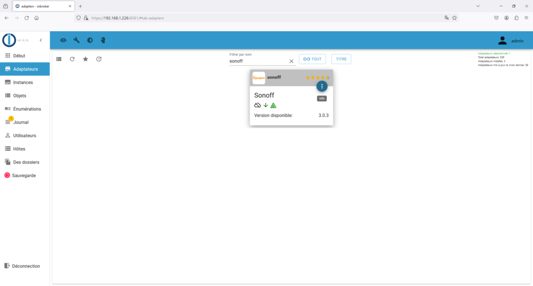Click the green down arrow on Sonoff card

(266, 105)
